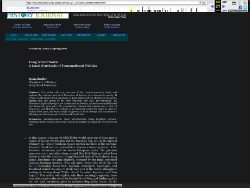Expand About this capture dropdown
The image size is (250, 188).
(x=237, y=11)
